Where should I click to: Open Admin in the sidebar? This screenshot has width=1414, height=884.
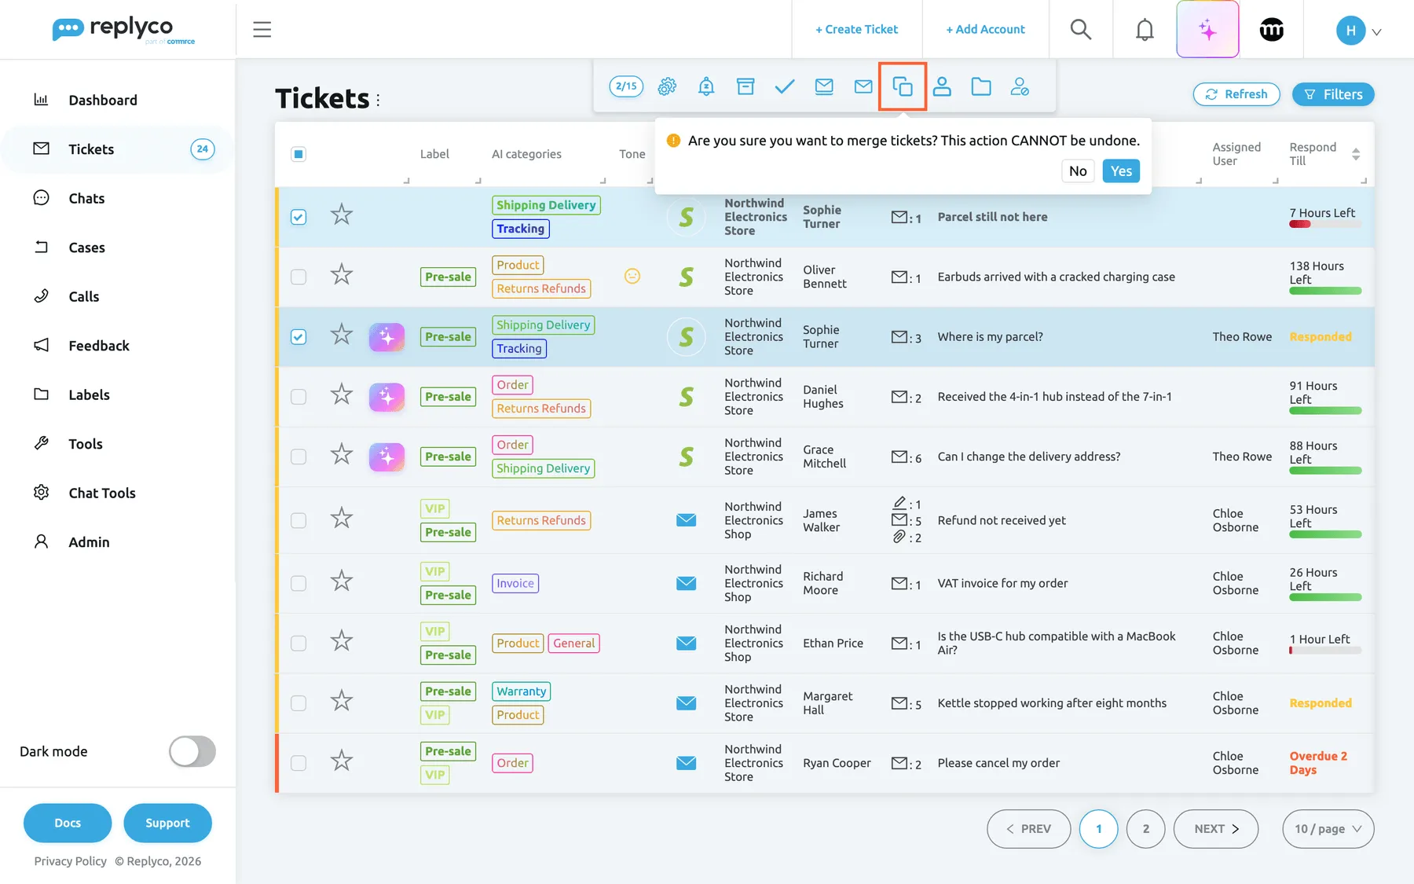(89, 542)
